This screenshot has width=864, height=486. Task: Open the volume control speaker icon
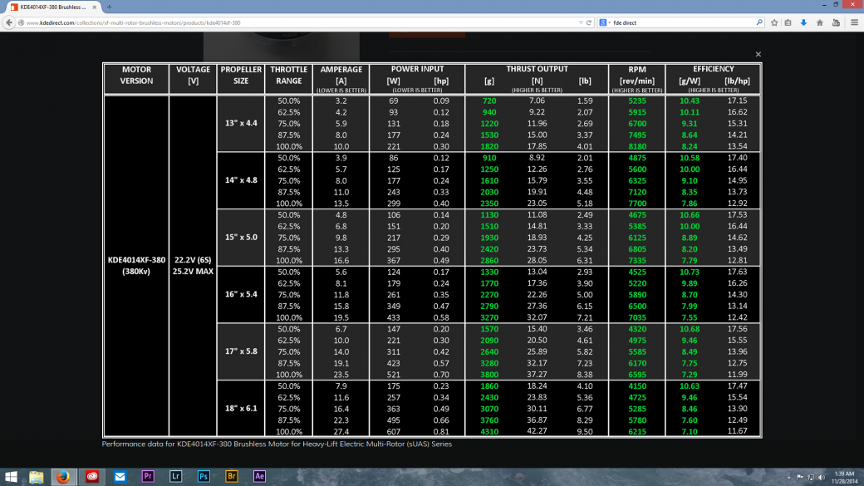pyautogui.click(x=821, y=477)
